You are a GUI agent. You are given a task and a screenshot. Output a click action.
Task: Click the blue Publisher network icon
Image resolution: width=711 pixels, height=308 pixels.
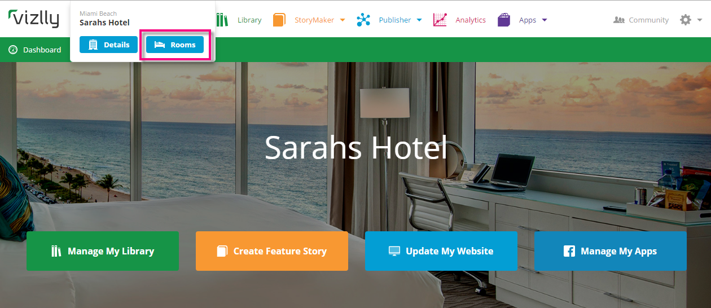tap(363, 20)
